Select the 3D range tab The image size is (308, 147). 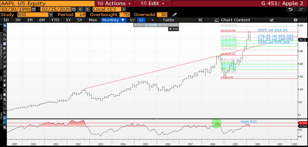(x=18, y=20)
